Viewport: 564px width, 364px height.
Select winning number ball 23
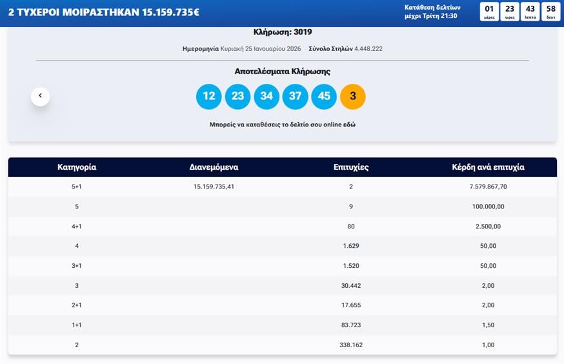pyautogui.click(x=237, y=96)
